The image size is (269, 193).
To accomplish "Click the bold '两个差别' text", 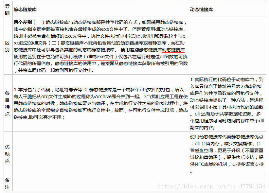I will pyautogui.click(x=23, y=22).
